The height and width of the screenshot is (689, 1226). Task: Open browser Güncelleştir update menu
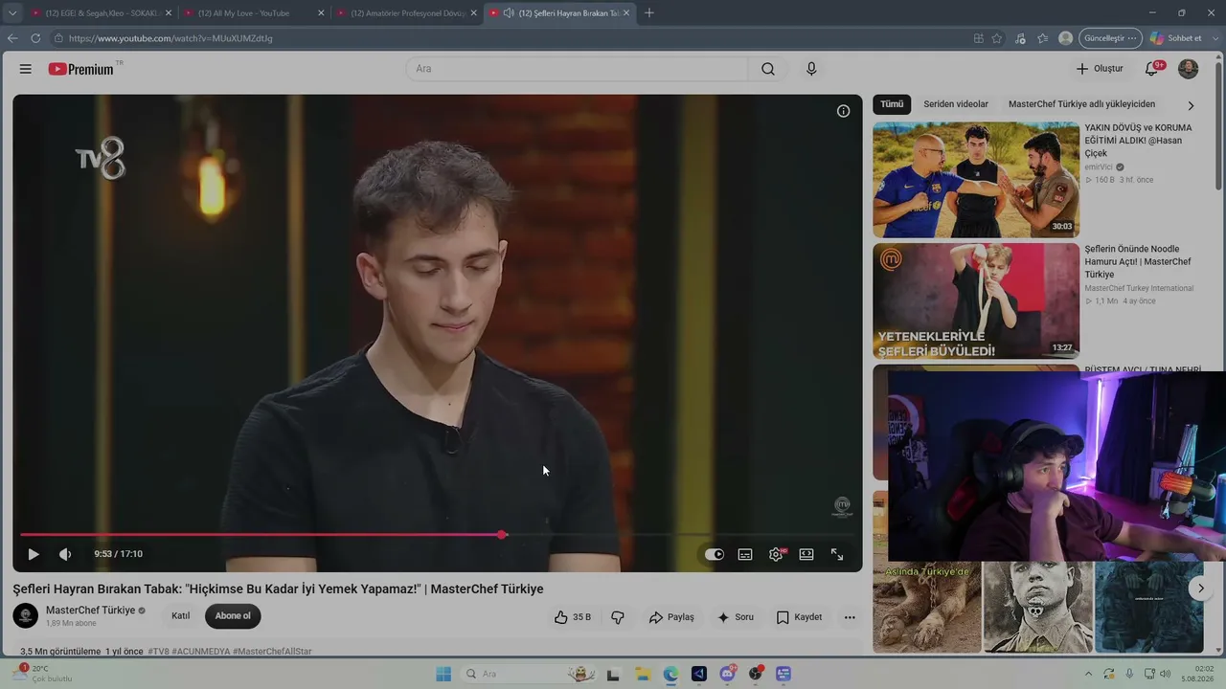(x=1110, y=38)
